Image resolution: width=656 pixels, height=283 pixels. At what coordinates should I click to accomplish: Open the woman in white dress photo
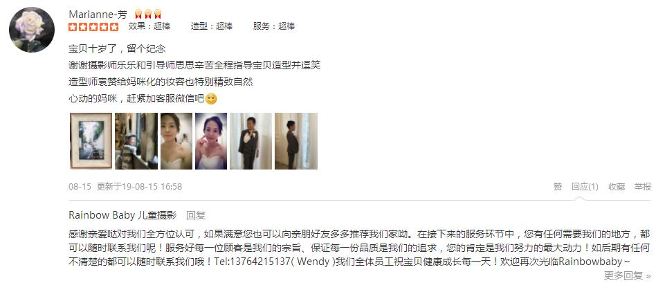click(176, 141)
